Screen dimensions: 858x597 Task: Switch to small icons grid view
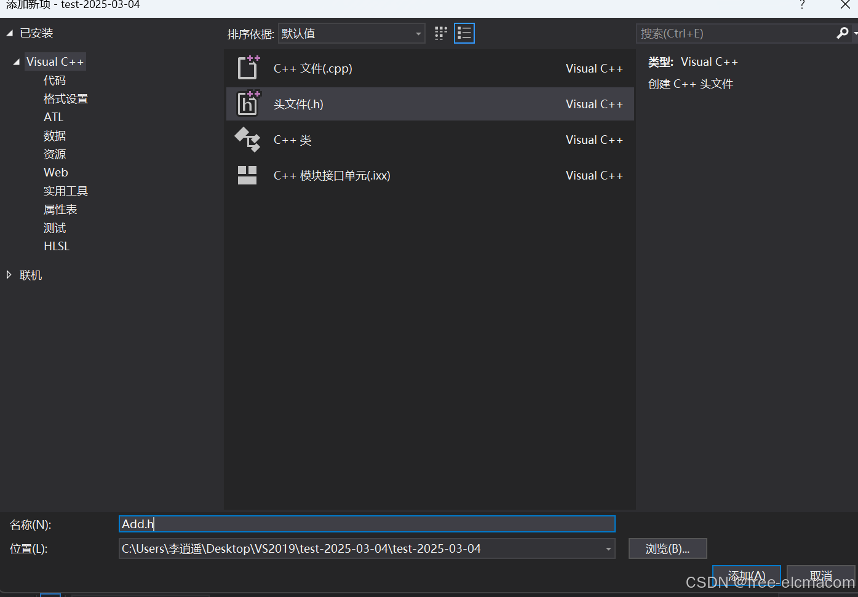click(441, 33)
